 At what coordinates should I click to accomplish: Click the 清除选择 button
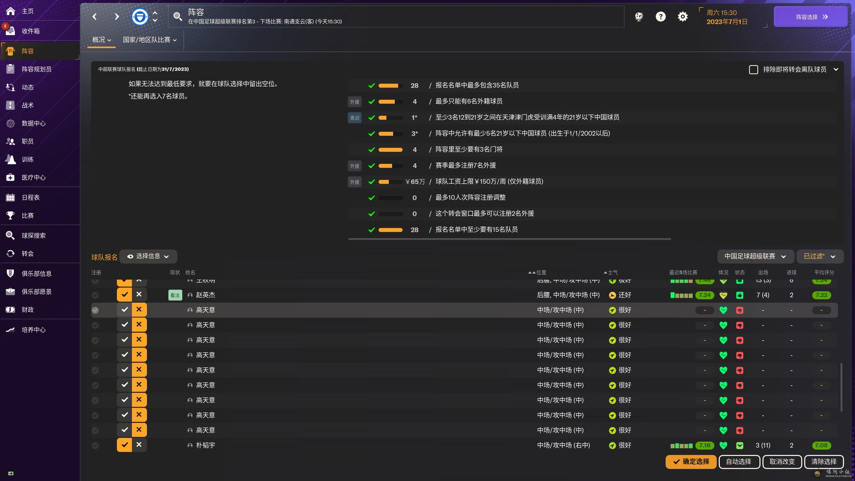[x=824, y=462]
